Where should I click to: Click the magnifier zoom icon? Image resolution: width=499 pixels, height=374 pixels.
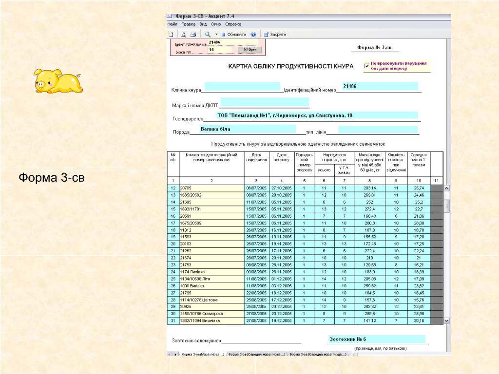click(x=208, y=35)
